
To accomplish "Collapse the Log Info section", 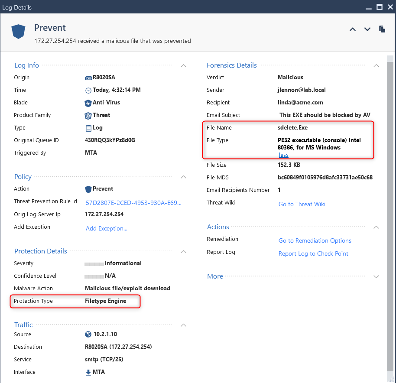I will pyautogui.click(x=184, y=66).
